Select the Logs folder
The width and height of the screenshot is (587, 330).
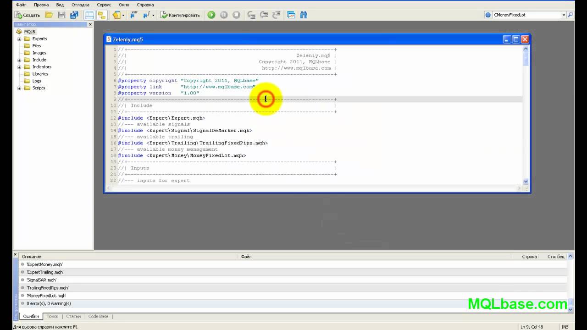(37, 81)
